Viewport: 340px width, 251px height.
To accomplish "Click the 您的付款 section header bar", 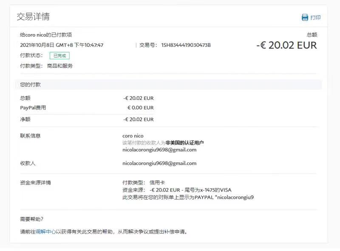I will (x=168, y=85).
